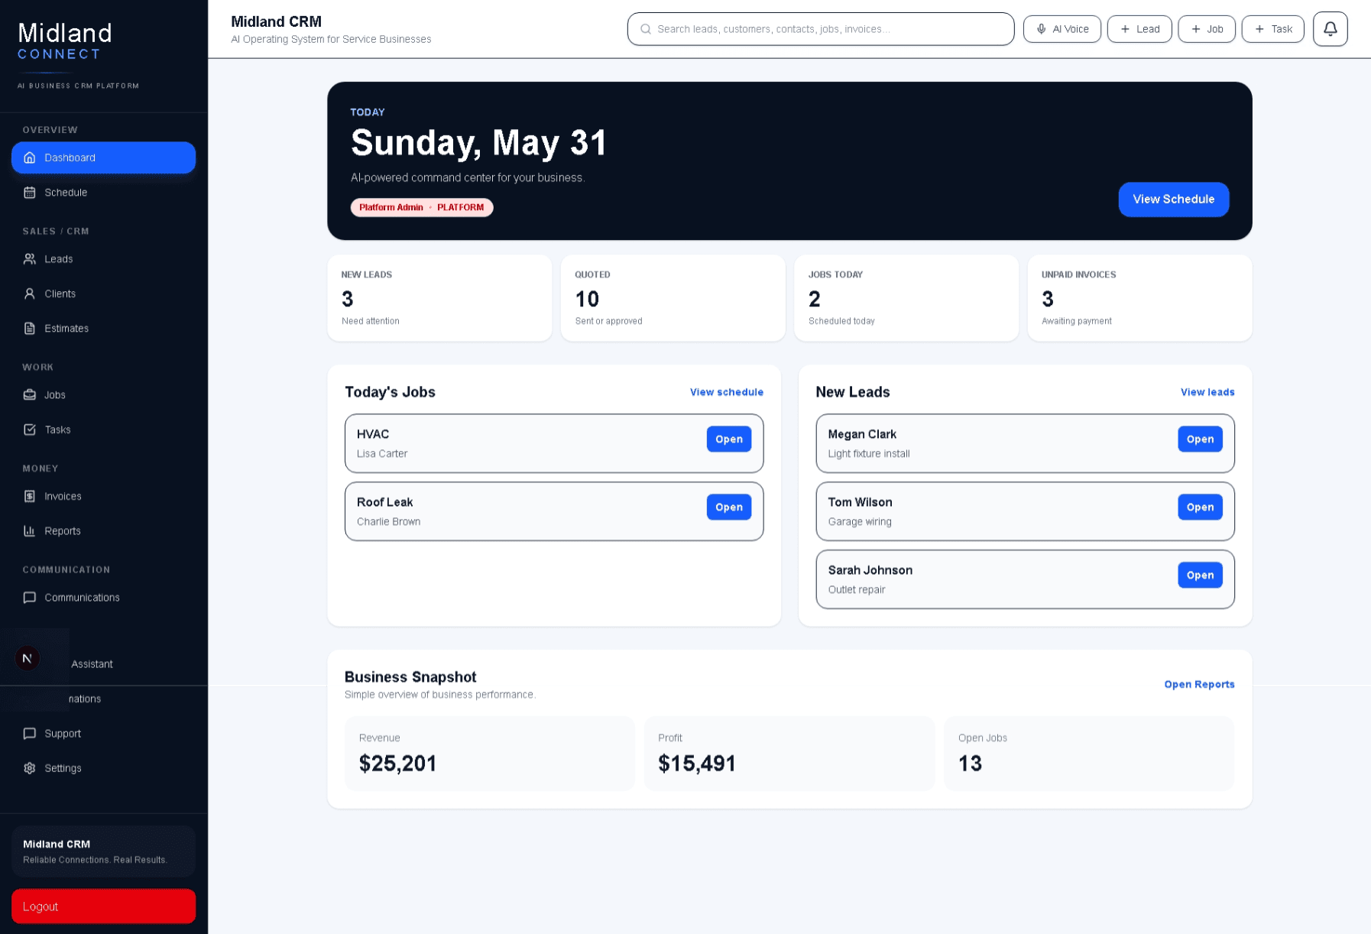This screenshot has width=1371, height=934.
Task: Click the Profit $15,491 value
Action: click(697, 764)
